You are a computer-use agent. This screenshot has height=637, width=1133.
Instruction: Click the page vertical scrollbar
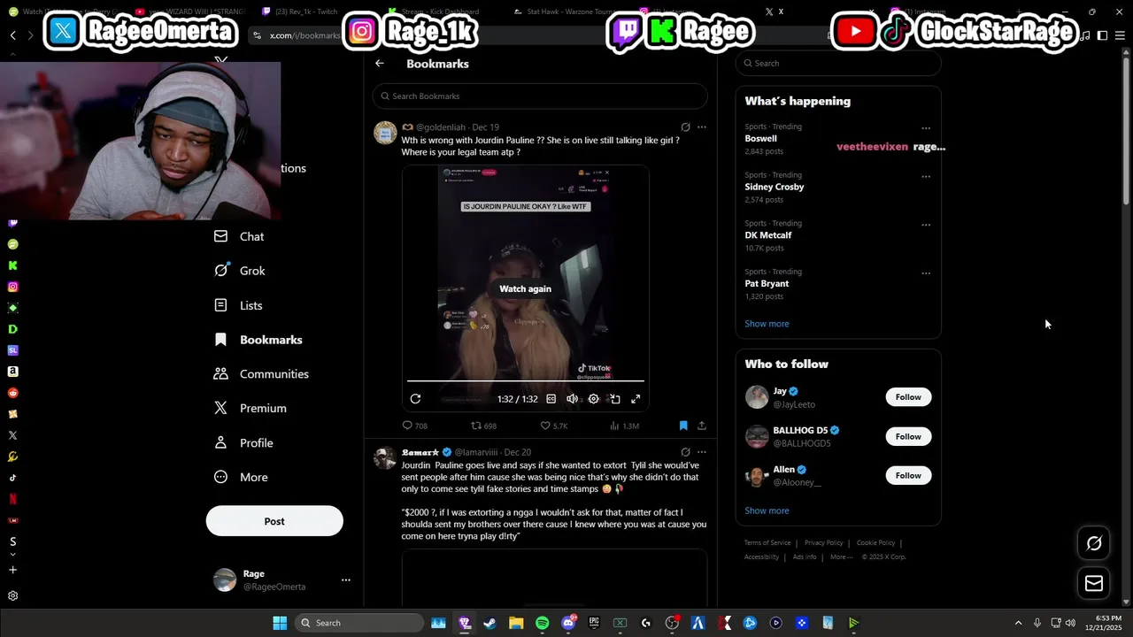tap(1126, 133)
